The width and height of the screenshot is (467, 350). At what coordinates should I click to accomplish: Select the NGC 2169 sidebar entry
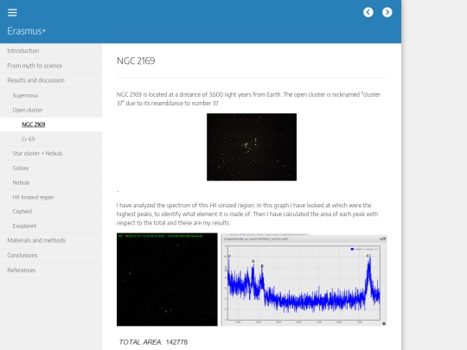51,124
